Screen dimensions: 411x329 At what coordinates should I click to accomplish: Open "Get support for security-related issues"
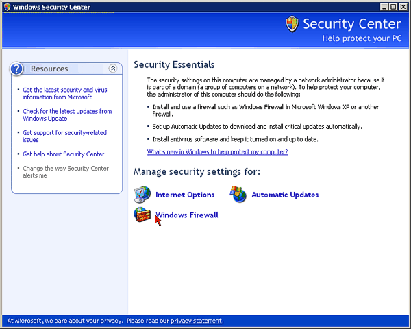[x=64, y=136]
